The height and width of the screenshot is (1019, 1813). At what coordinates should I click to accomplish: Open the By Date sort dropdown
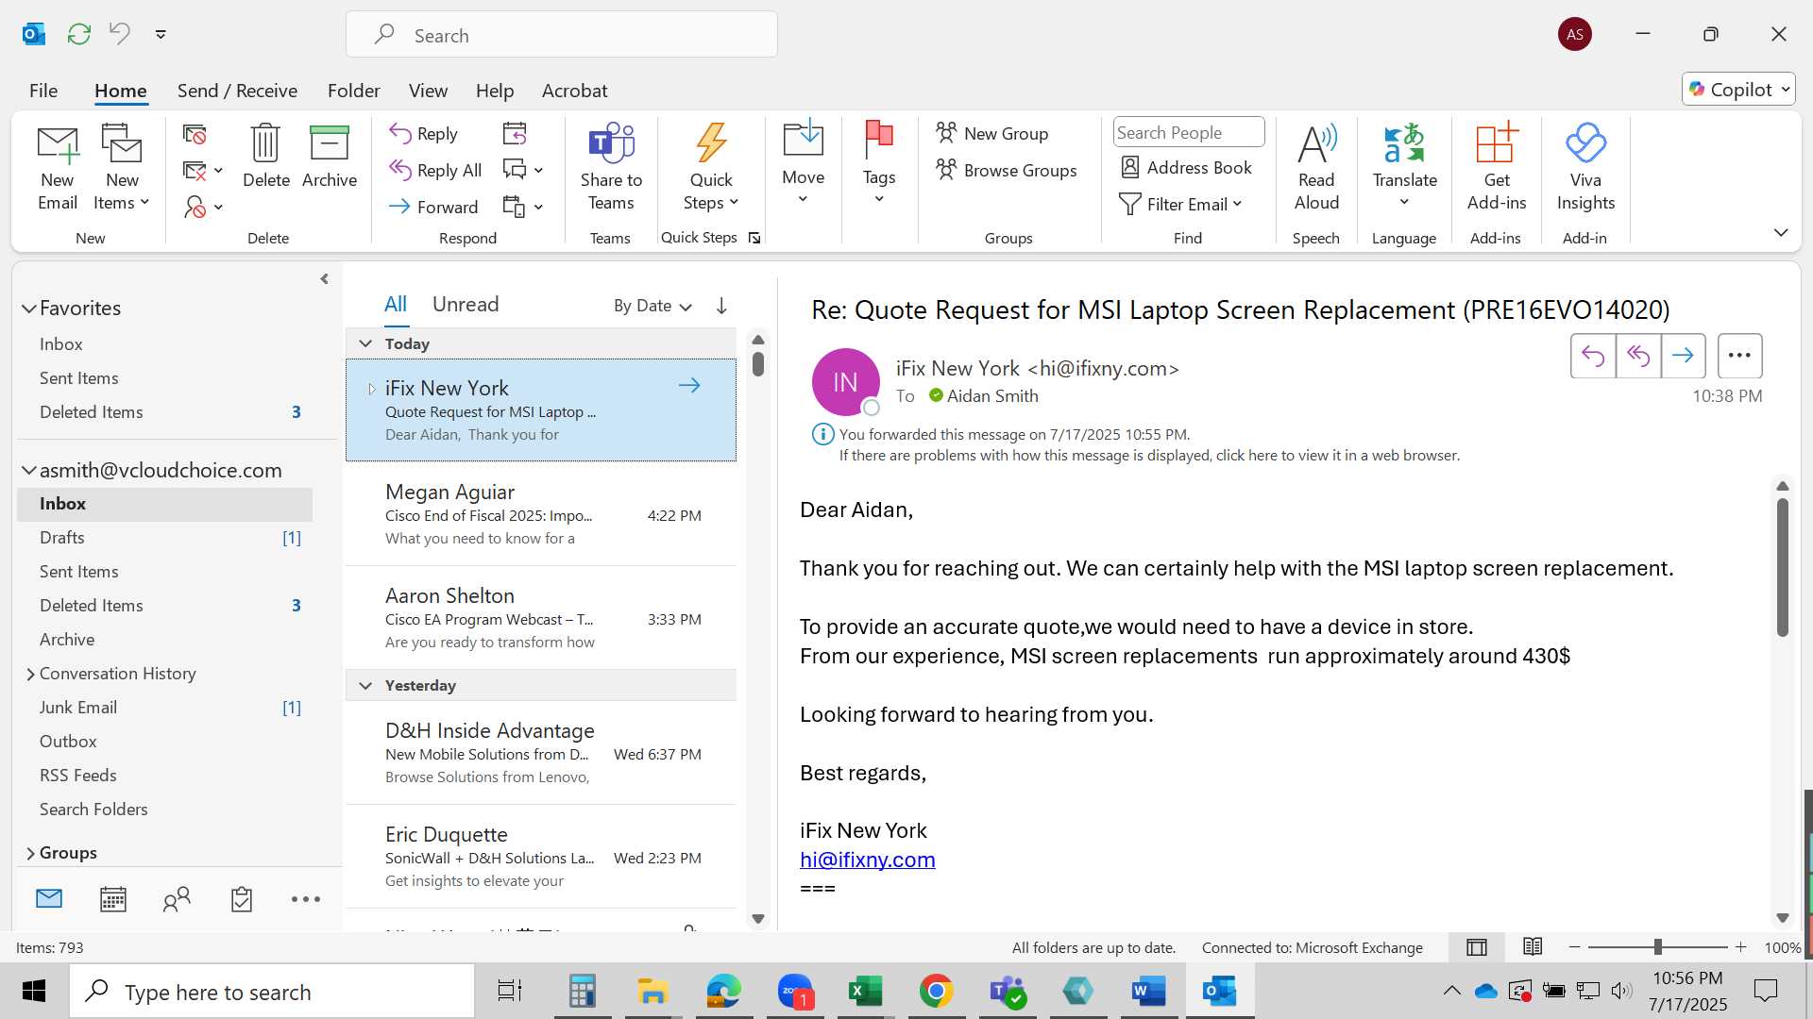(652, 306)
